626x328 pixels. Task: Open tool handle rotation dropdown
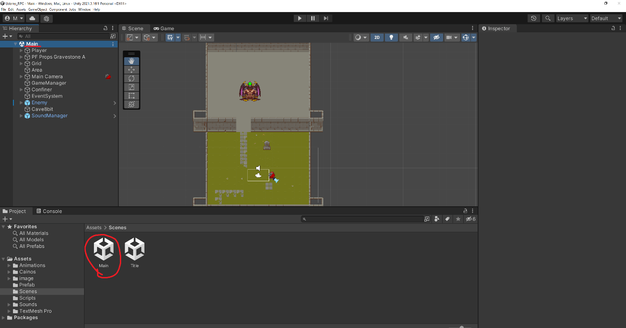(150, 38)
